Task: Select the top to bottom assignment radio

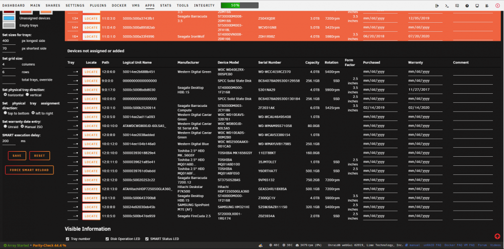Action: click(x=5, y=113)
